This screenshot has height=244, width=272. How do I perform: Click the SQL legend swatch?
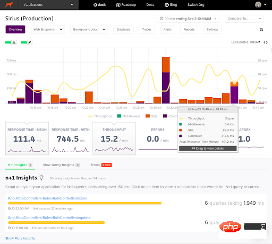[x=148, y=116]
